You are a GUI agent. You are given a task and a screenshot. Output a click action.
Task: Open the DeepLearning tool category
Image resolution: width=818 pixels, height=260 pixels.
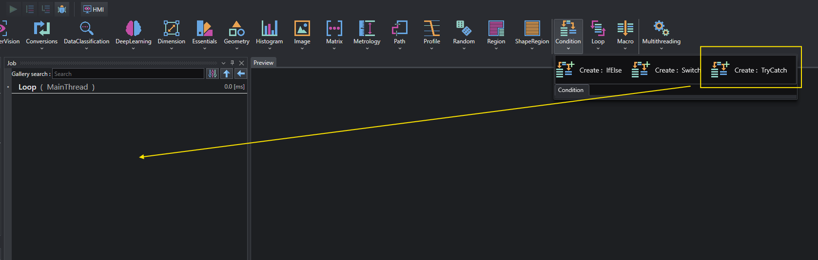click(133, 28)
